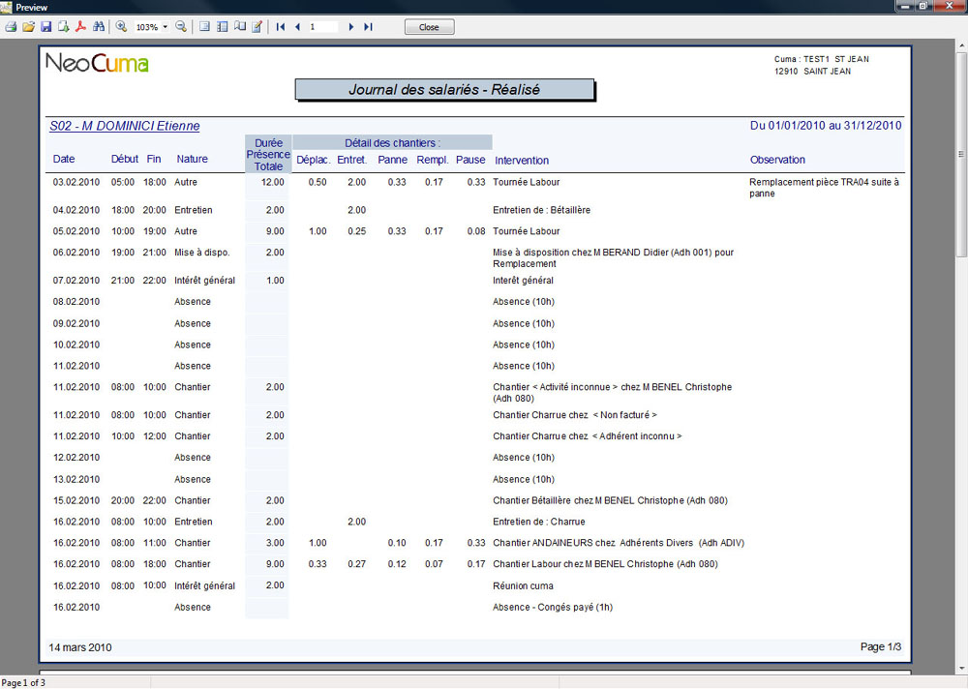
Task: Zoom out with the minus magnifier
Action: point(181,27)
